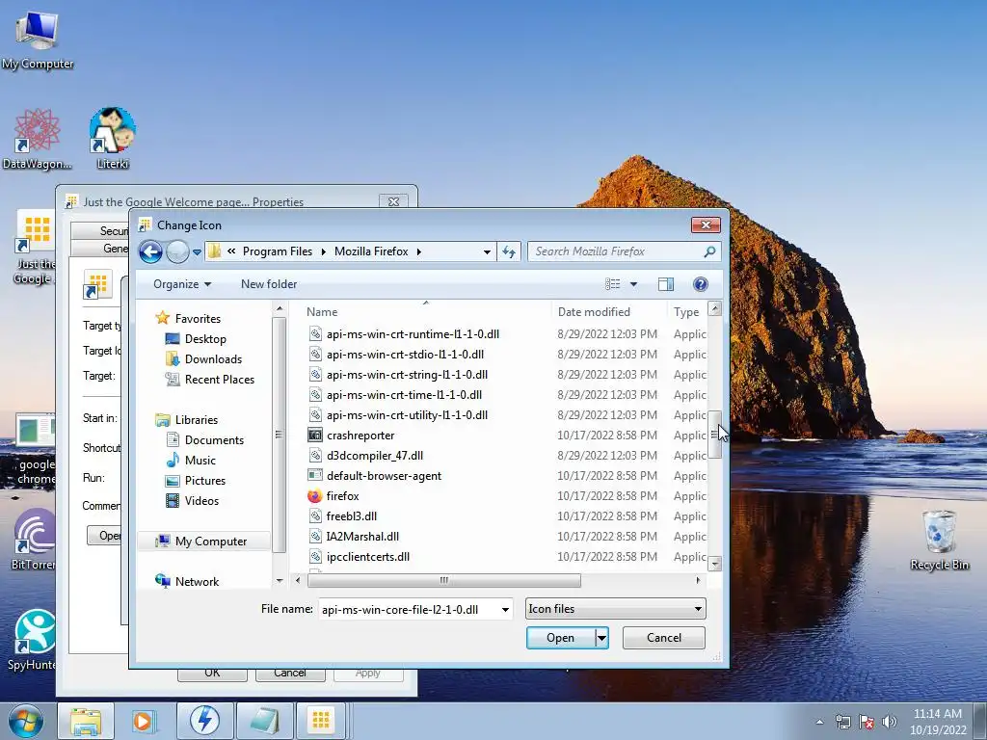Image resolution: width=987 pixels, height=740 pixels.
Task: Click the Change your view icon
Action: click(612, 284)
